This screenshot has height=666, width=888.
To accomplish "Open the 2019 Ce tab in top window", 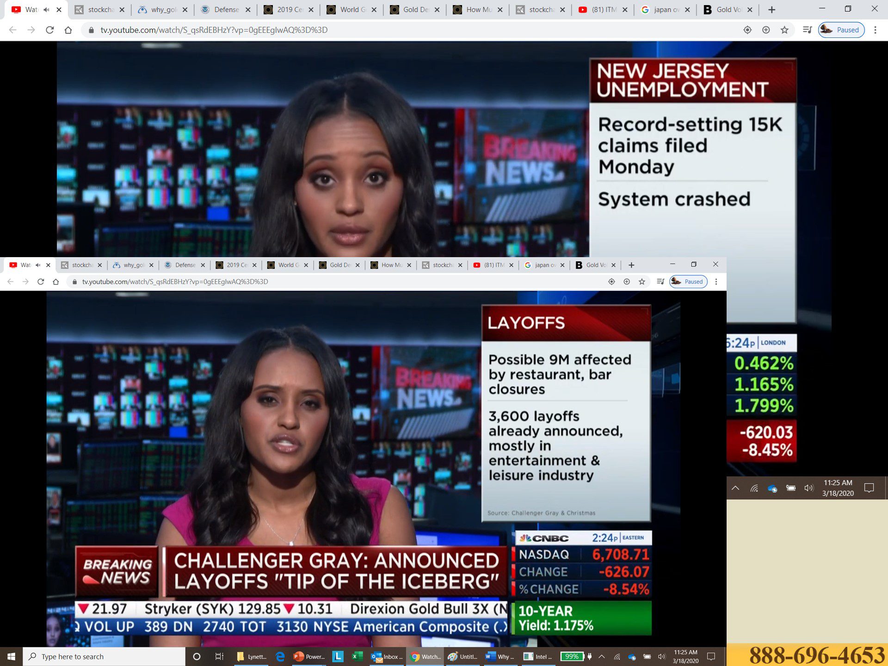I will pyautogui.click(x=289, y=10).
